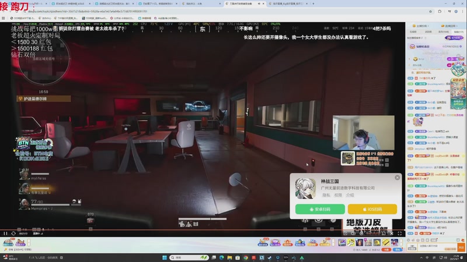Select the golden bar gift icon

[x=386, y=243]
